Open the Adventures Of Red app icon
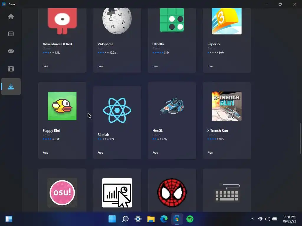This screenshot has height=226, width=302. pyautogui.click(x=62, y=21)
